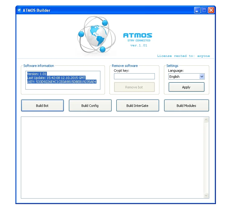Click the ATMOS Builder title bar icon

[x=19, y=10]
